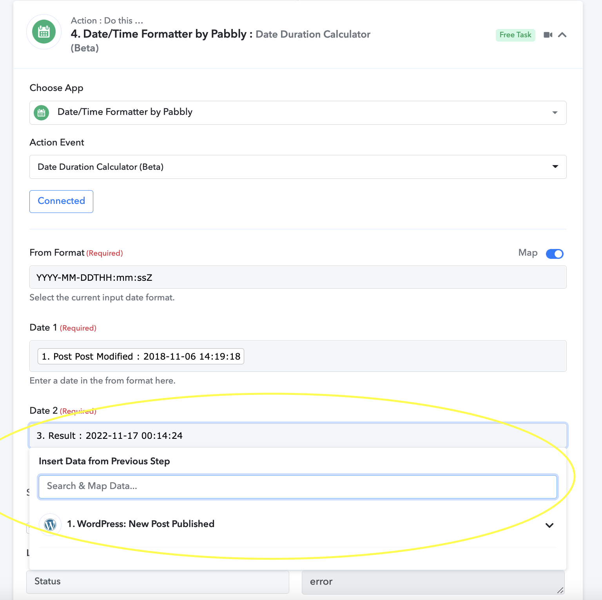Viewport: 602px width, 600px height.
Task: Click the Date 1 input field
Action: [x=298, y=356]
